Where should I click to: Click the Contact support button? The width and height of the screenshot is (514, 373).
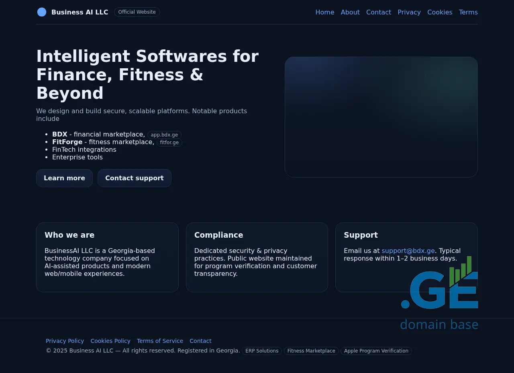coord(134,178)
